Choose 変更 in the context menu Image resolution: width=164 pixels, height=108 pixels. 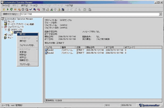28,52
